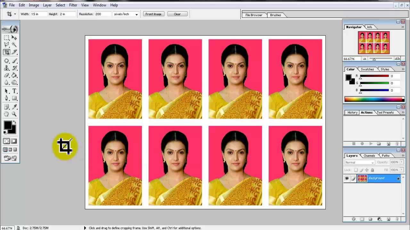Open the Normal blend mode dropdown
410x230 pixels.
tap(359, 162)
